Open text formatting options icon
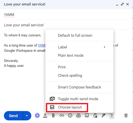133x123 pixels. 45,115
